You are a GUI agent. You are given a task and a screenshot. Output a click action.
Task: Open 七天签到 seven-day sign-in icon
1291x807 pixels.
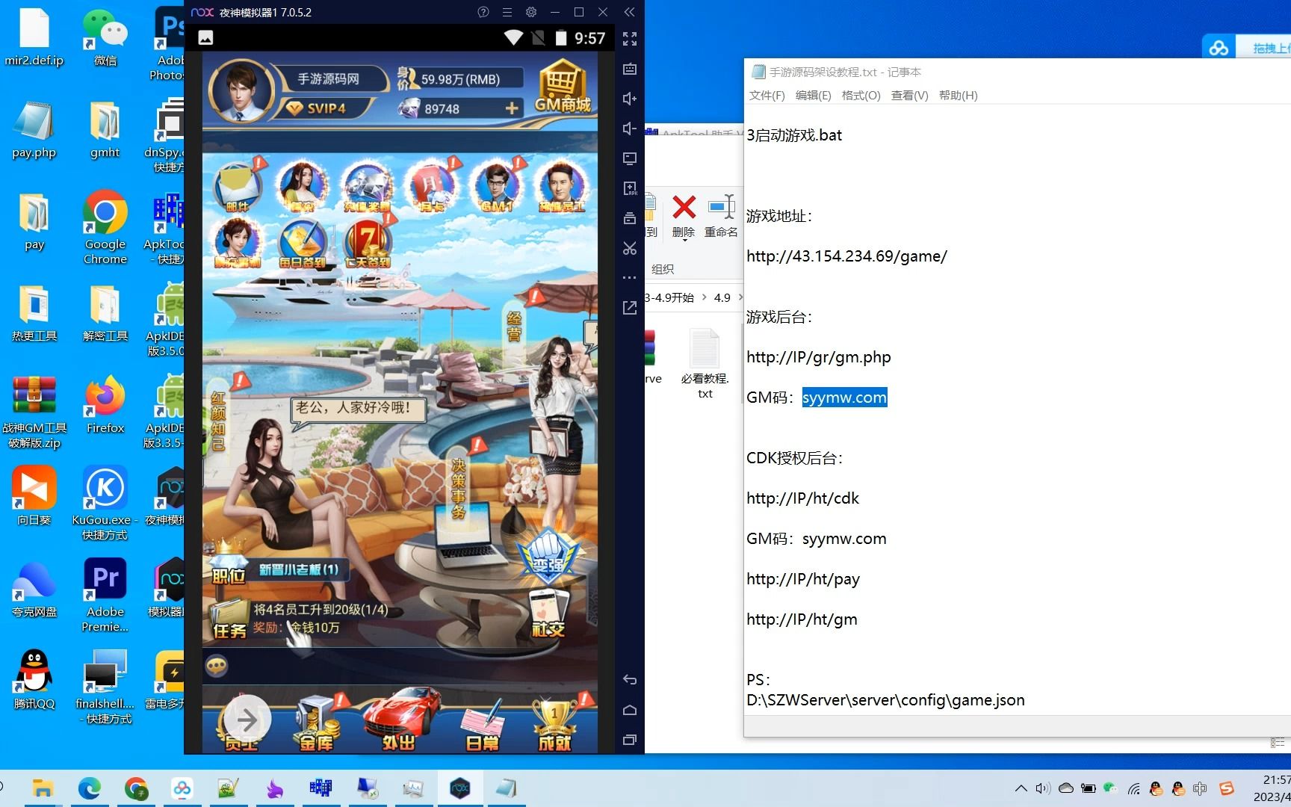click(367, 243)
